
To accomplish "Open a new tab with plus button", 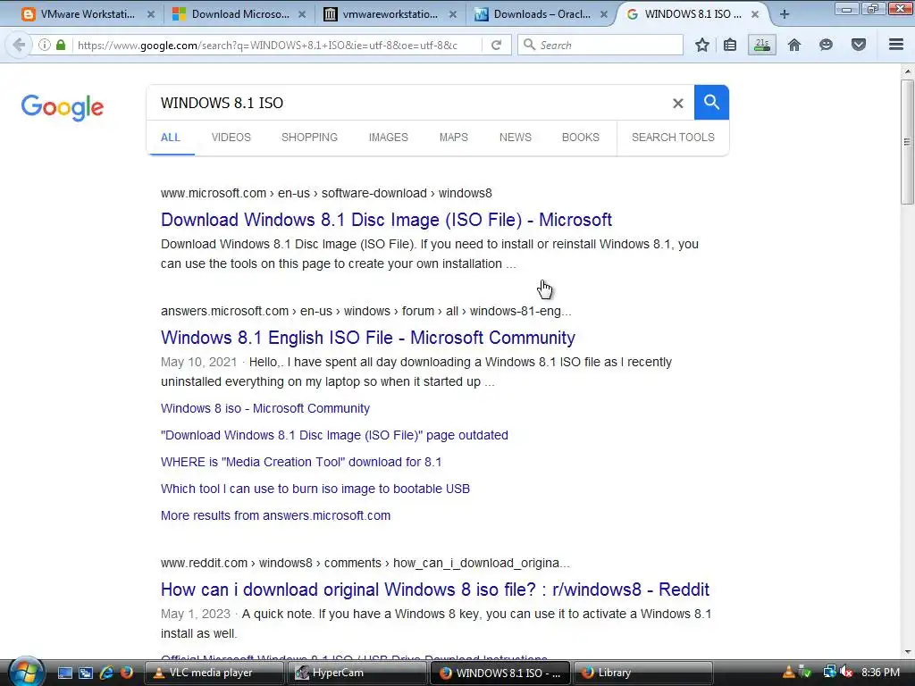I will tap(785, 14).
